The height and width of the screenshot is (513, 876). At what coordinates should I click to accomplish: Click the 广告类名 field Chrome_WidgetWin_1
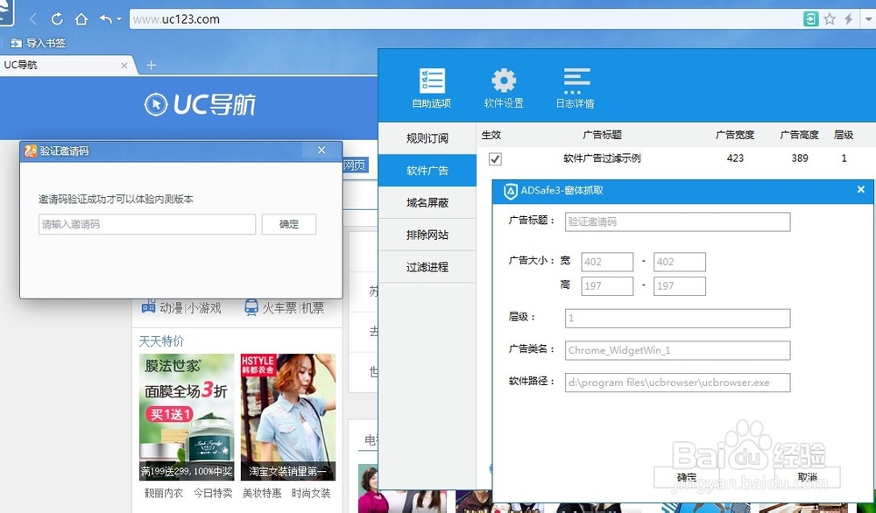[x=678, y=350]
